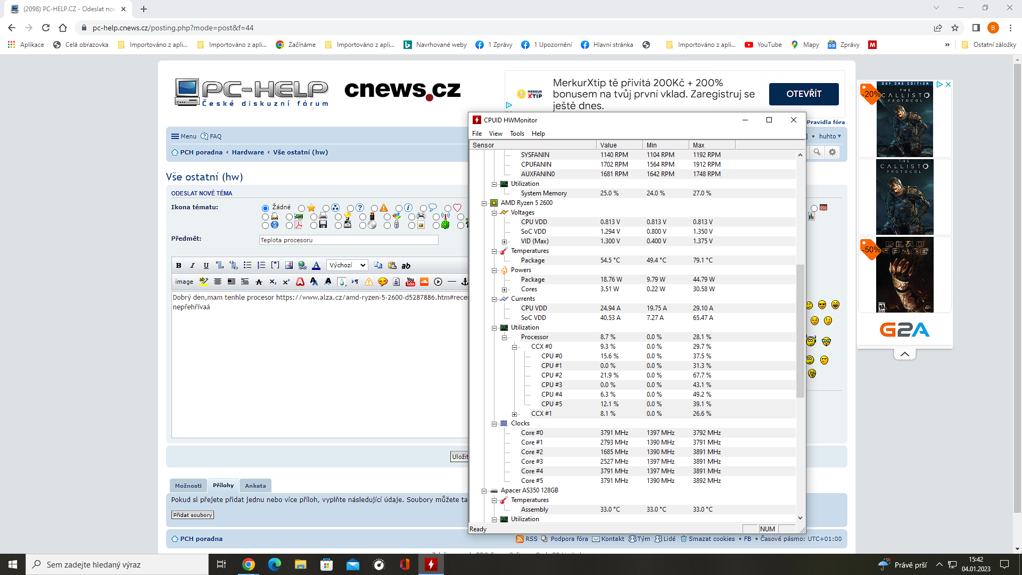Toggle bold formatting in the post editor
Screen dimensions: 1022x575
pyautogui.click(x=179, y=265)
